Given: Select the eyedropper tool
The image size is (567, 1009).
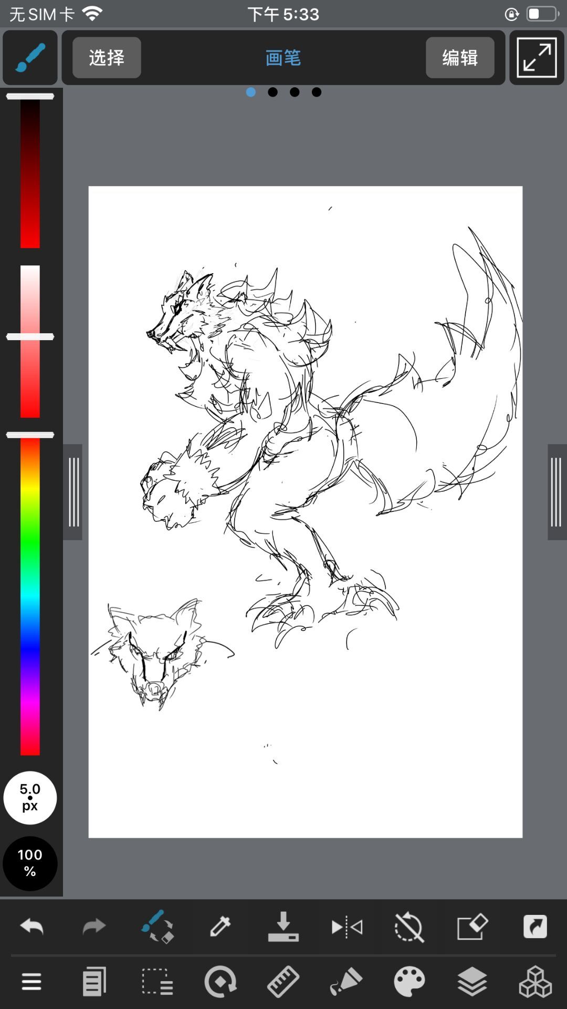Looking at the screenshot, I should coord(220,926).
